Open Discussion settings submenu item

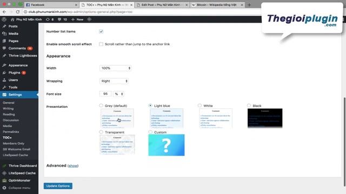11,120
